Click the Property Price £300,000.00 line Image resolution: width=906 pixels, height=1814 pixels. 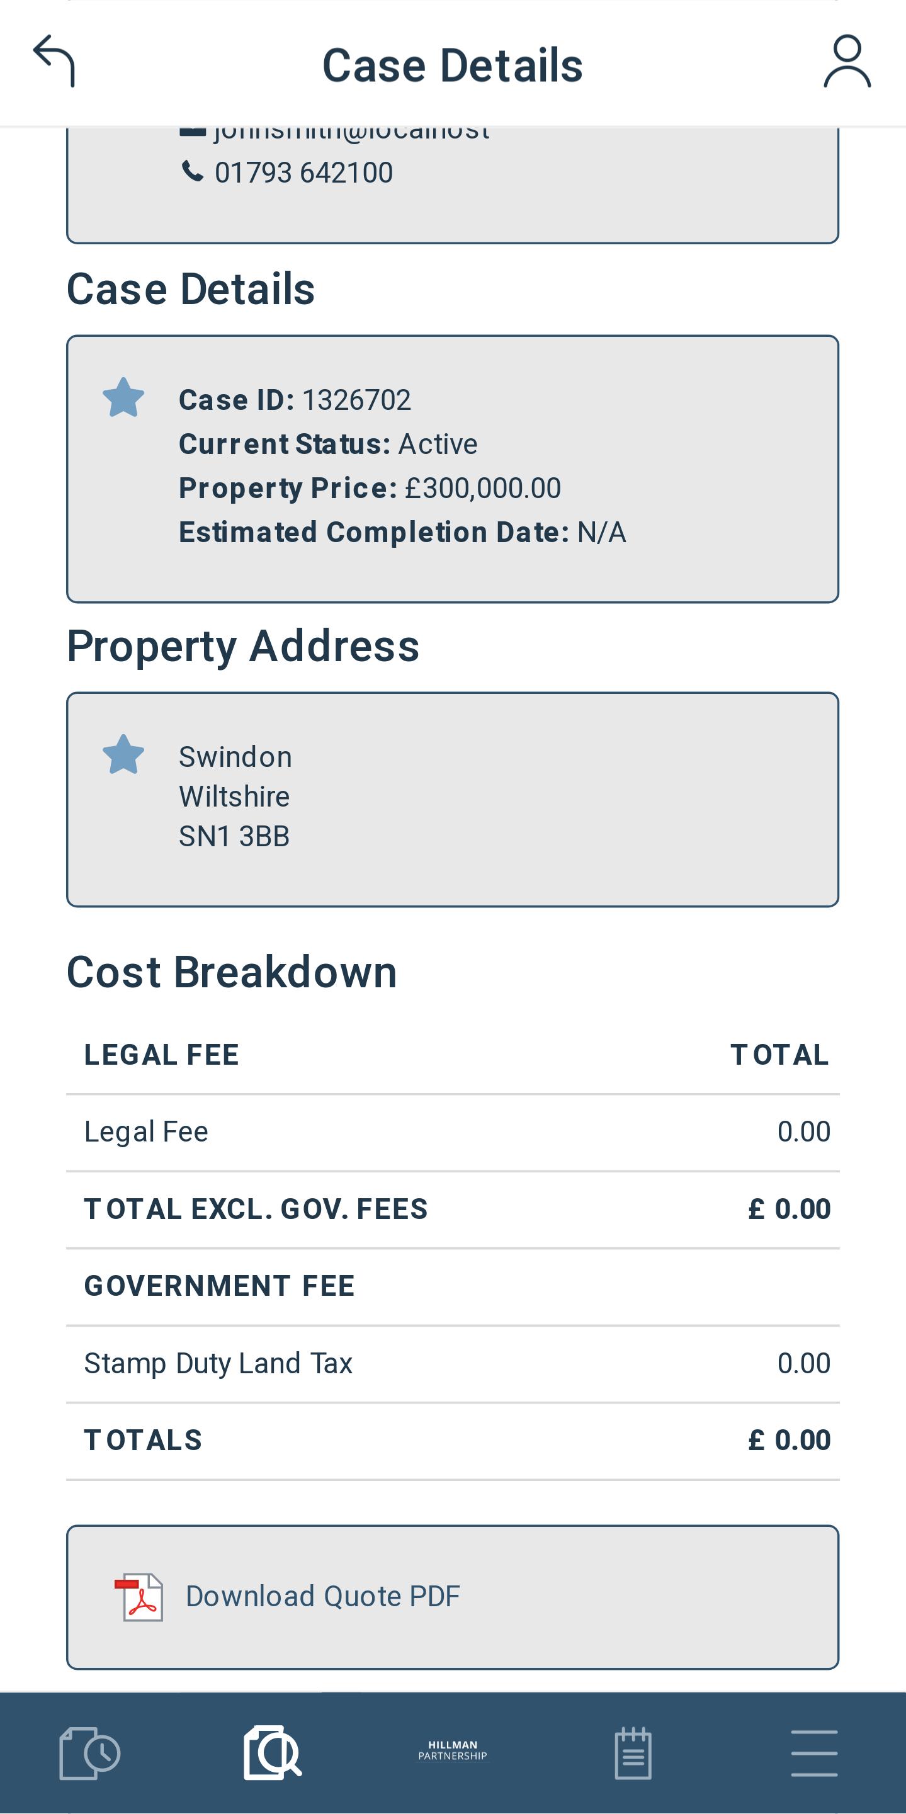(370, 488)
